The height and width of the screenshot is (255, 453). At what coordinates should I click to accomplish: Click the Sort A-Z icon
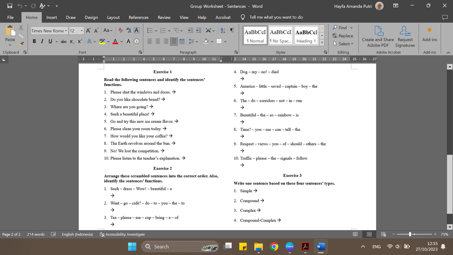pos(223,31)
